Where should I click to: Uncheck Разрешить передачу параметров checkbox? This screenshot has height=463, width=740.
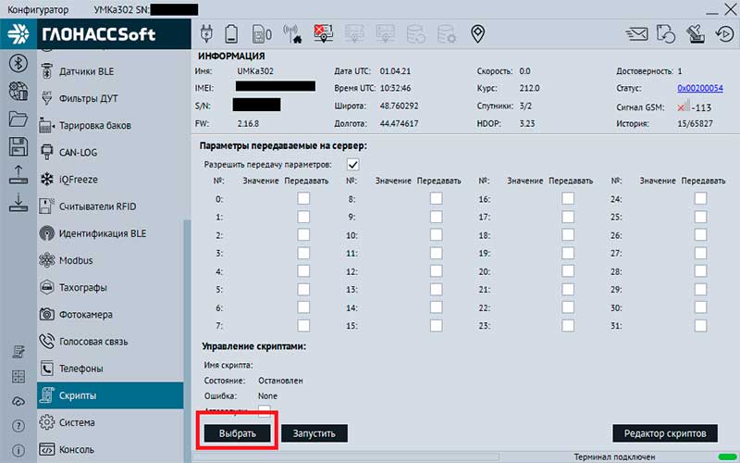352,165
